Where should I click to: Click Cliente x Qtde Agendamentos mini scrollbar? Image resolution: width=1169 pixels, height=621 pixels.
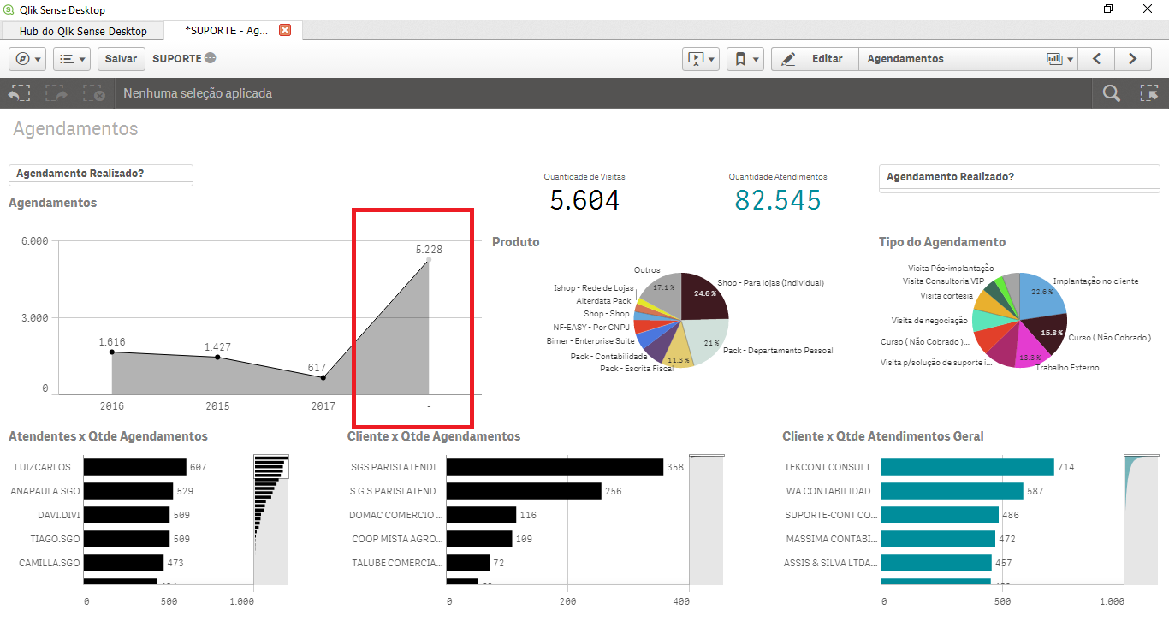[707, 520]
